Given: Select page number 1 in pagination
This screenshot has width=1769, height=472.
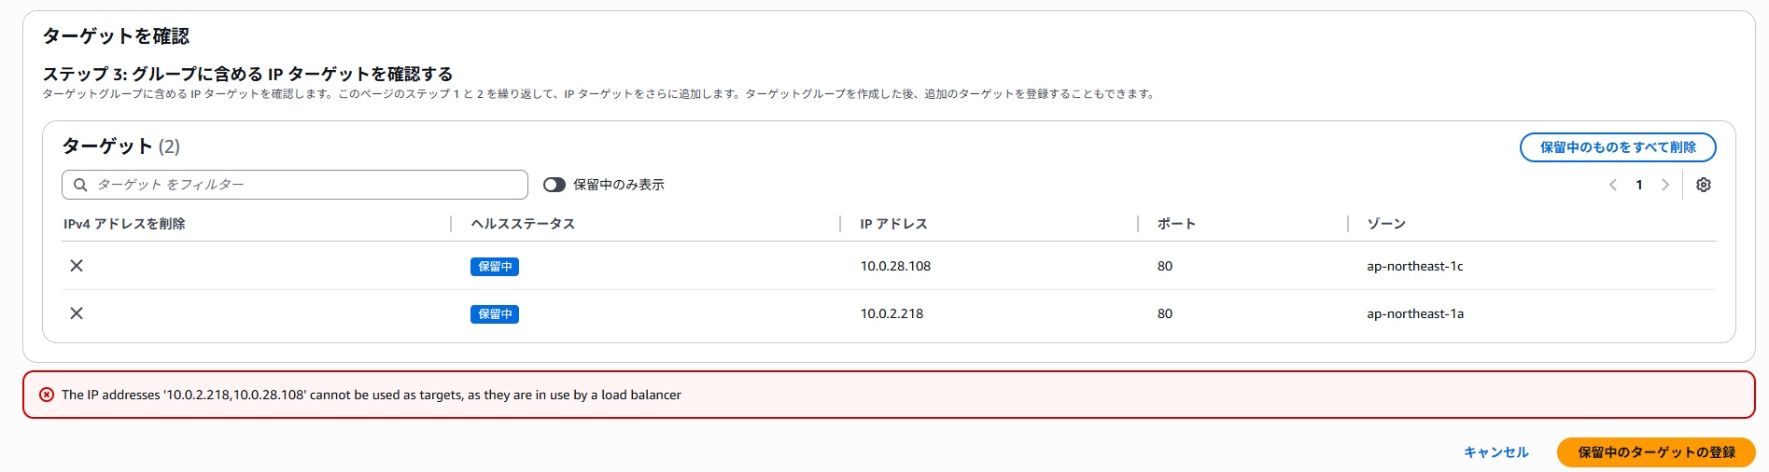Looking at the screenshot, I should [x=1639, y=185].
